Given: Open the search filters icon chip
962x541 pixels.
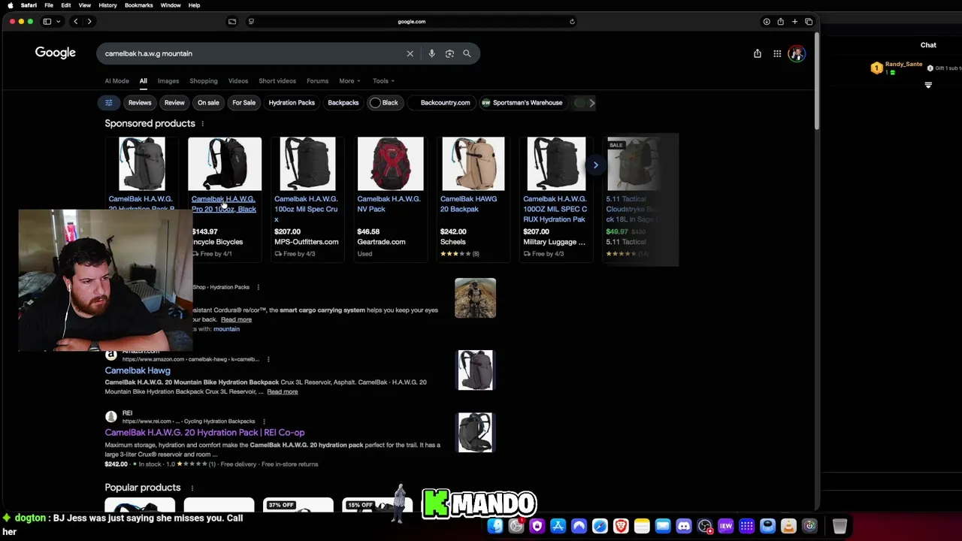Looking at the screenshot, I should click(109, 103).
